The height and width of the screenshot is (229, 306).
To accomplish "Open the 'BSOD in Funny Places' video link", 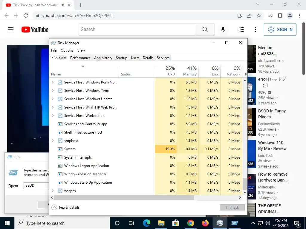I will 272,114.
